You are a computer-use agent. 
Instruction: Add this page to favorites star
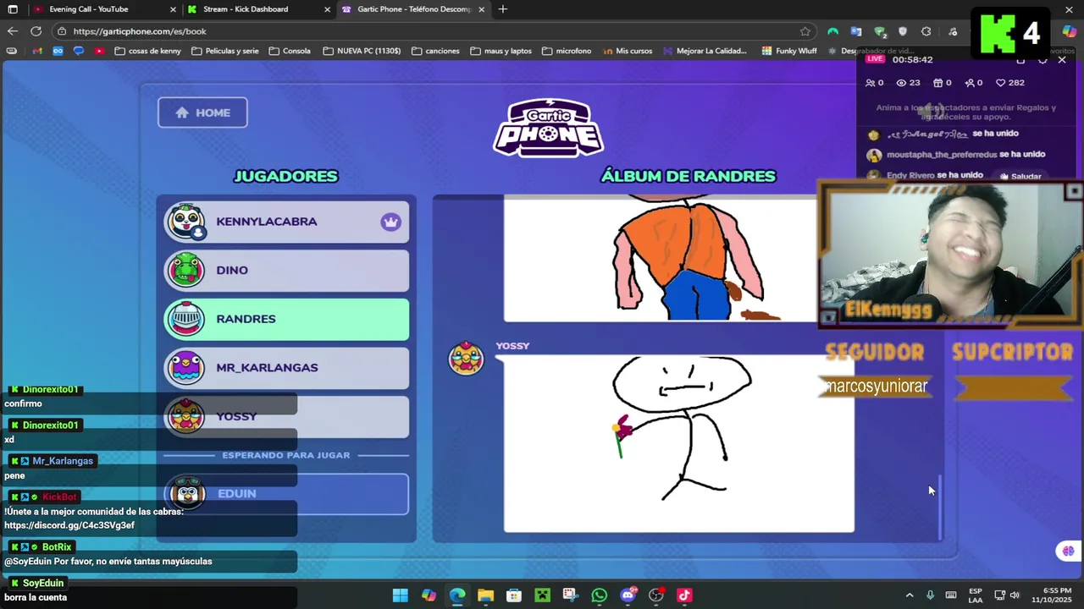[805, 31]
